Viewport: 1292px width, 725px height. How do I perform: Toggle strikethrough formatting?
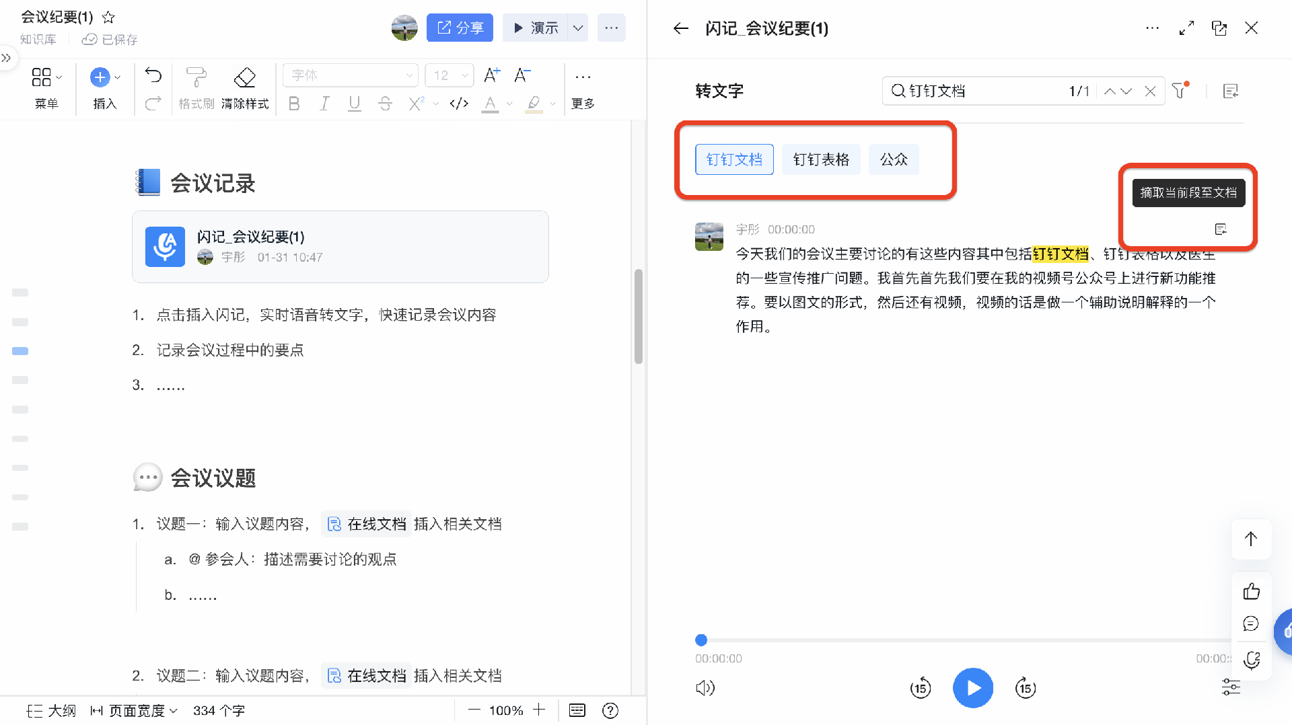click(385, 104)
